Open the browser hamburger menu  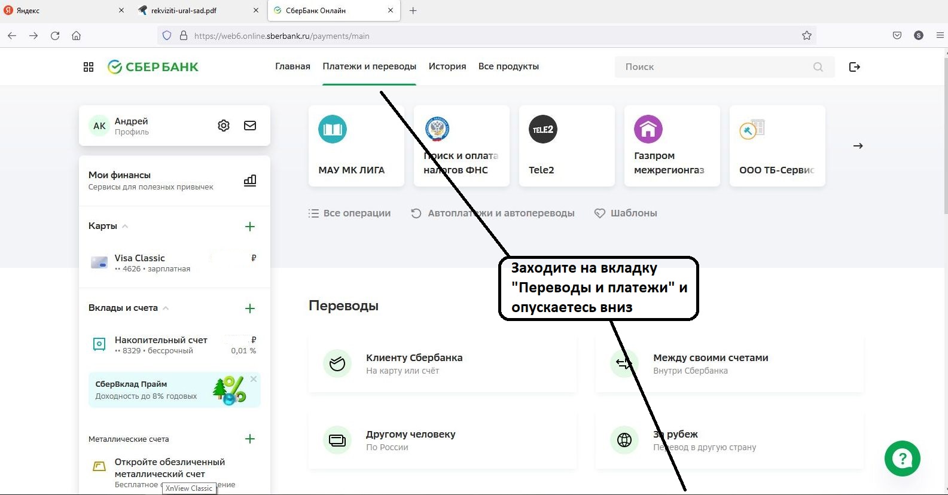pyautogui.click(x=940, y=36)
